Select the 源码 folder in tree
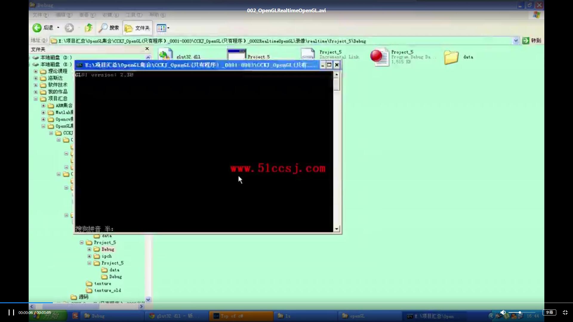Image resolution: width=573 pixels, height=322 pixels. (80, 297)
